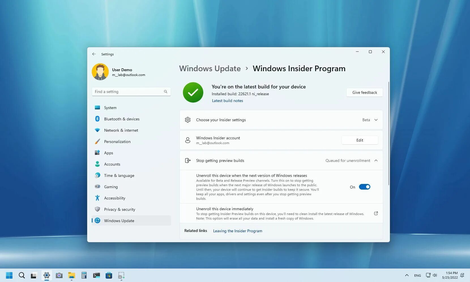Click the person icon for Insider account
This screenshot has width=470, height=282.
(x=188, y=140)
